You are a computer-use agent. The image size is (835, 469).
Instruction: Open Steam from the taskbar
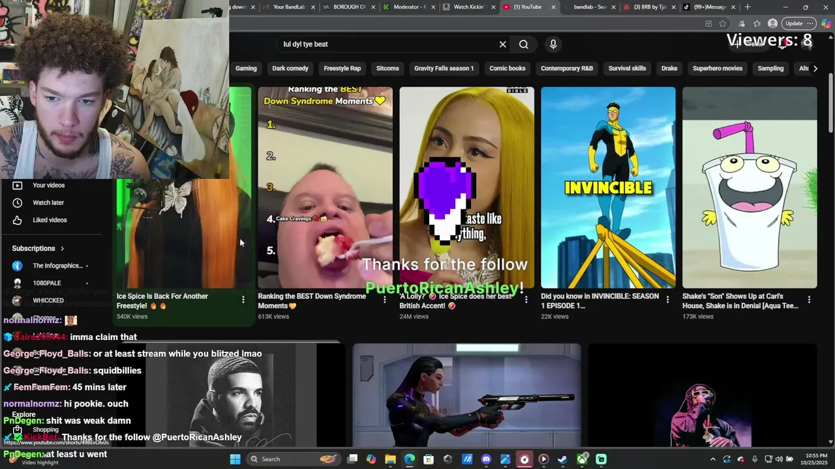pos(562,459)
